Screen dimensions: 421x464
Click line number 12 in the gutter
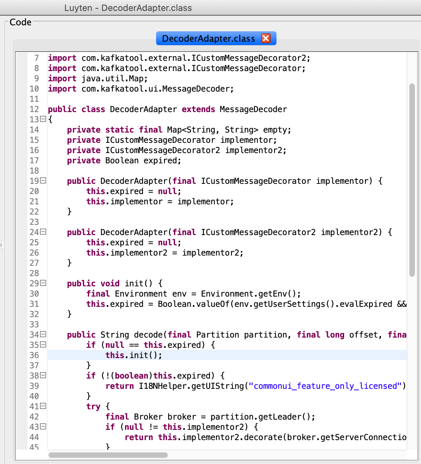(x=34, y=109)
